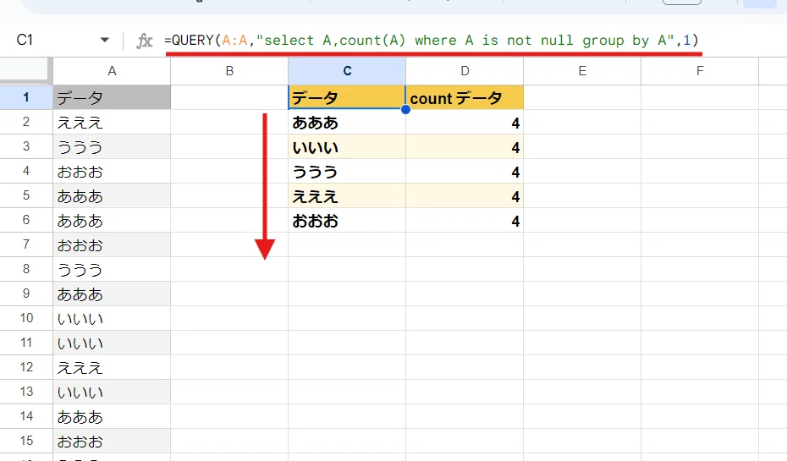Click count 4 beside あああ

point(465,122)
